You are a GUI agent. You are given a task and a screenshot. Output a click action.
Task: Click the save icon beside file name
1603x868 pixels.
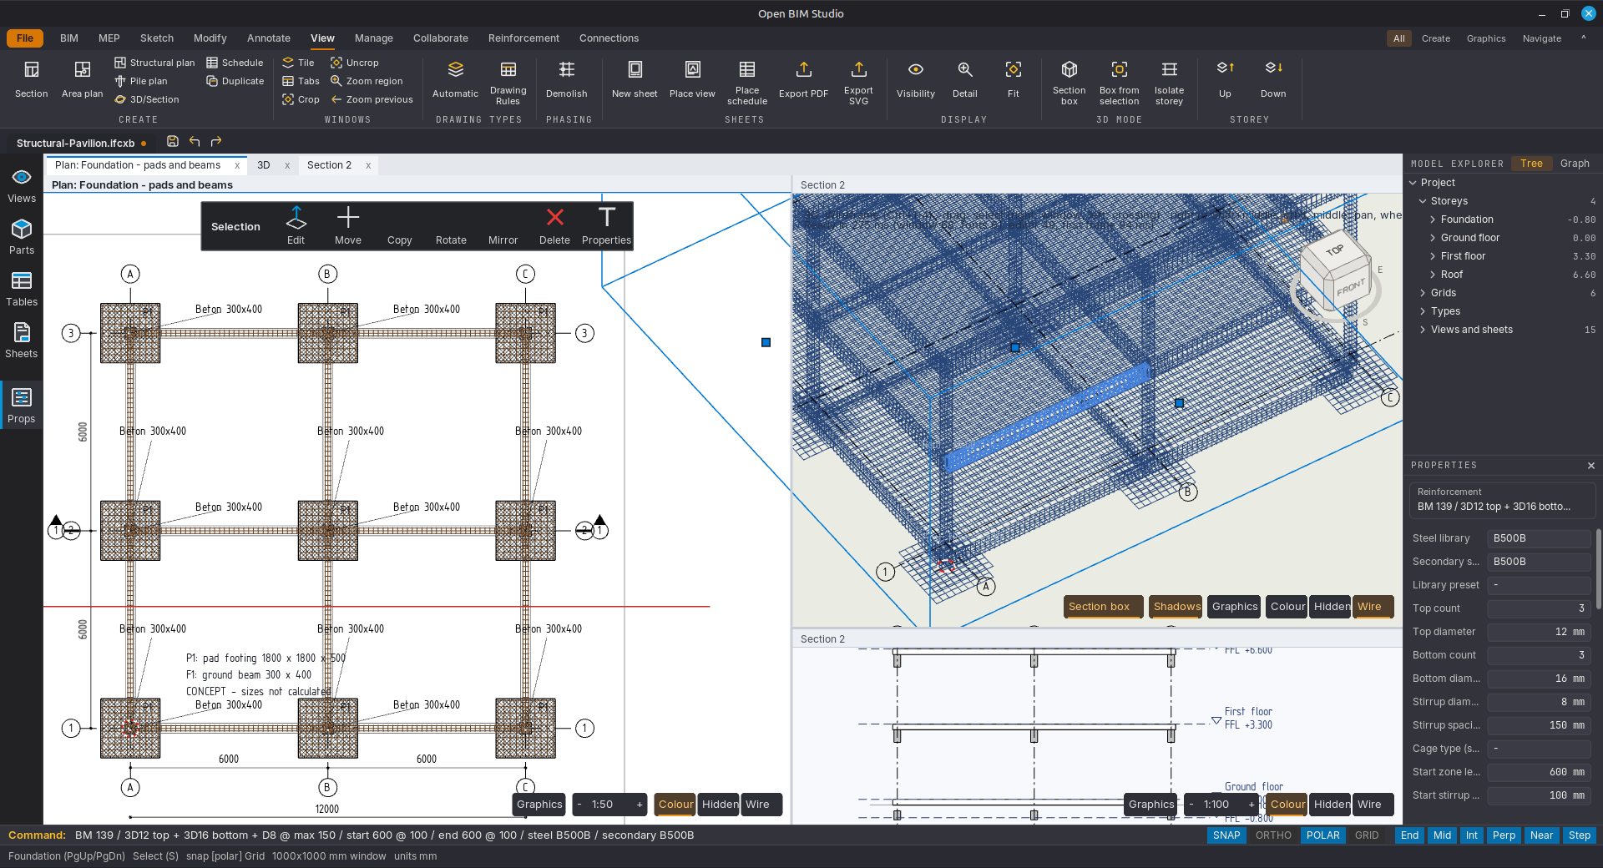coord(173,142)
